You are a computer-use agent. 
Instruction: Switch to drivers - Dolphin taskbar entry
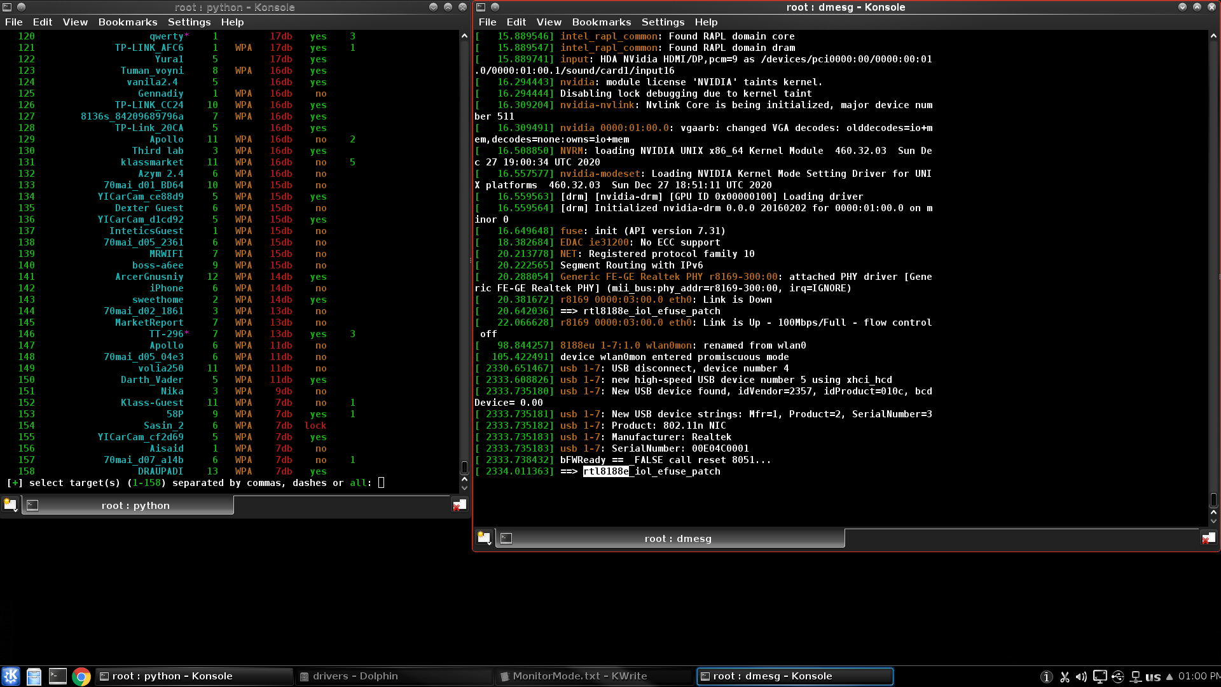[355, 676]
